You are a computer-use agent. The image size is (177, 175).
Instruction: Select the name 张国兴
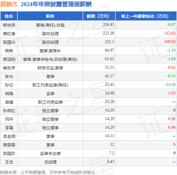pos(9,42)
